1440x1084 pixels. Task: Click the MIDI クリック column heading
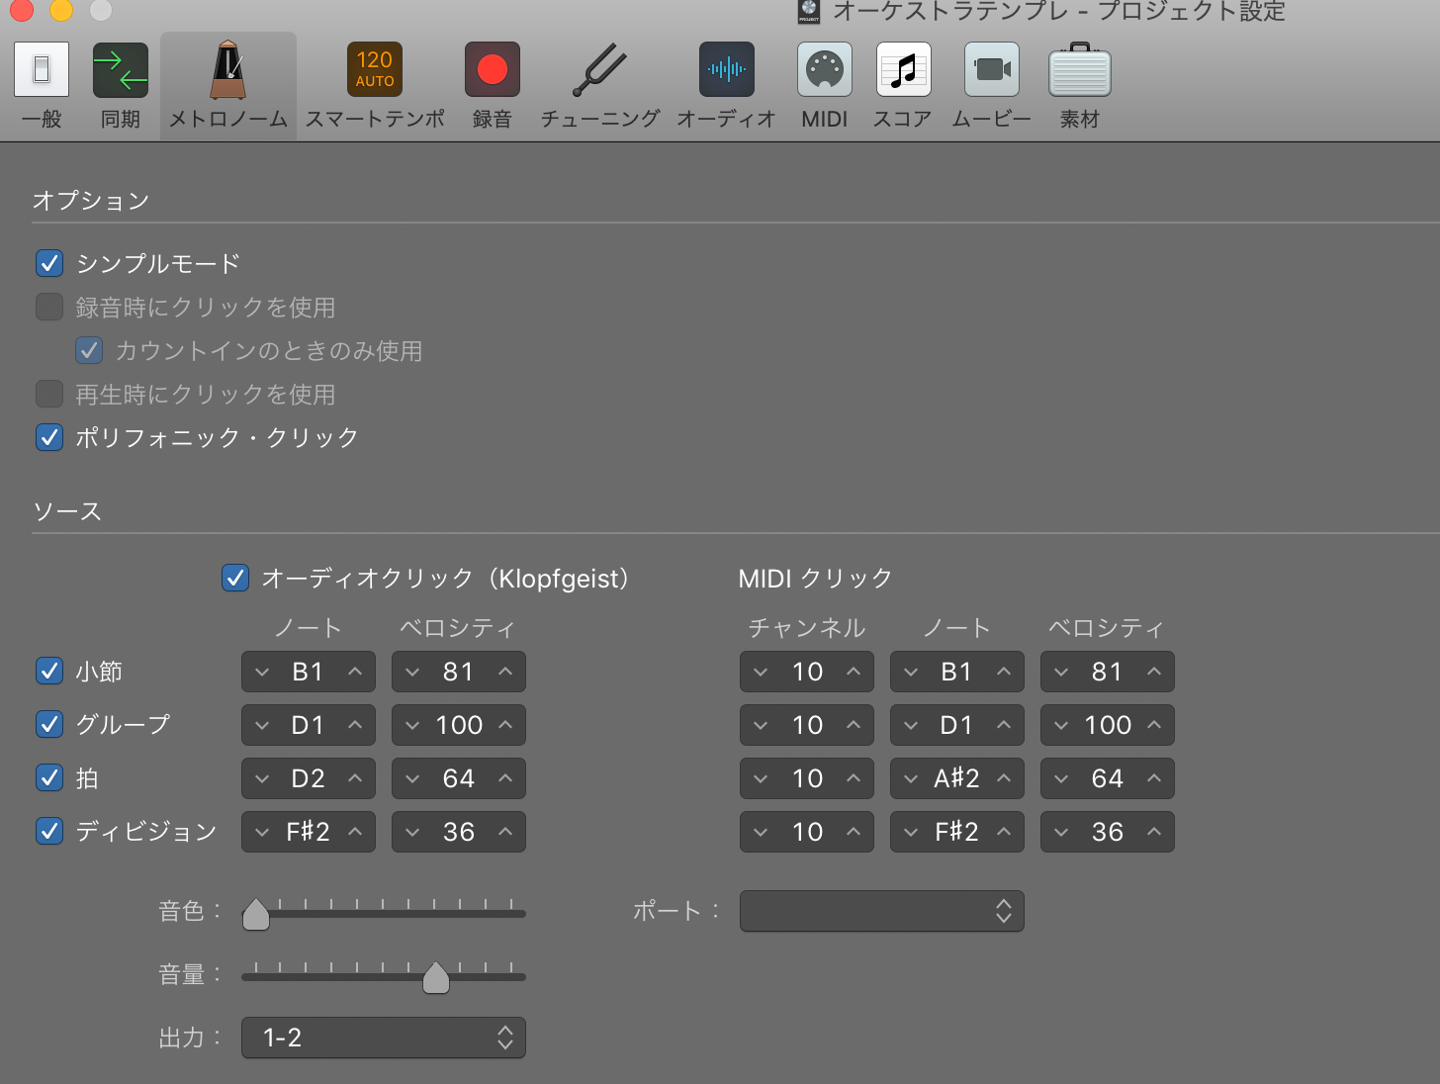[x=816, y=578]
